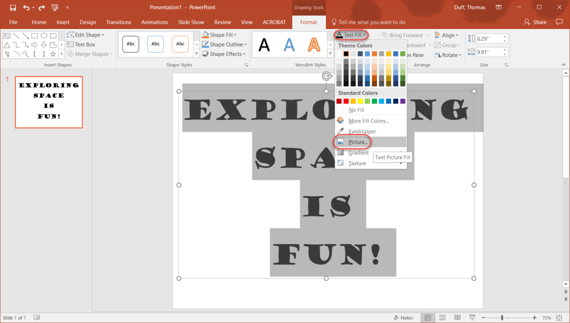
Task: Select the Star shape tool
Action: click(x=52, y=54)
